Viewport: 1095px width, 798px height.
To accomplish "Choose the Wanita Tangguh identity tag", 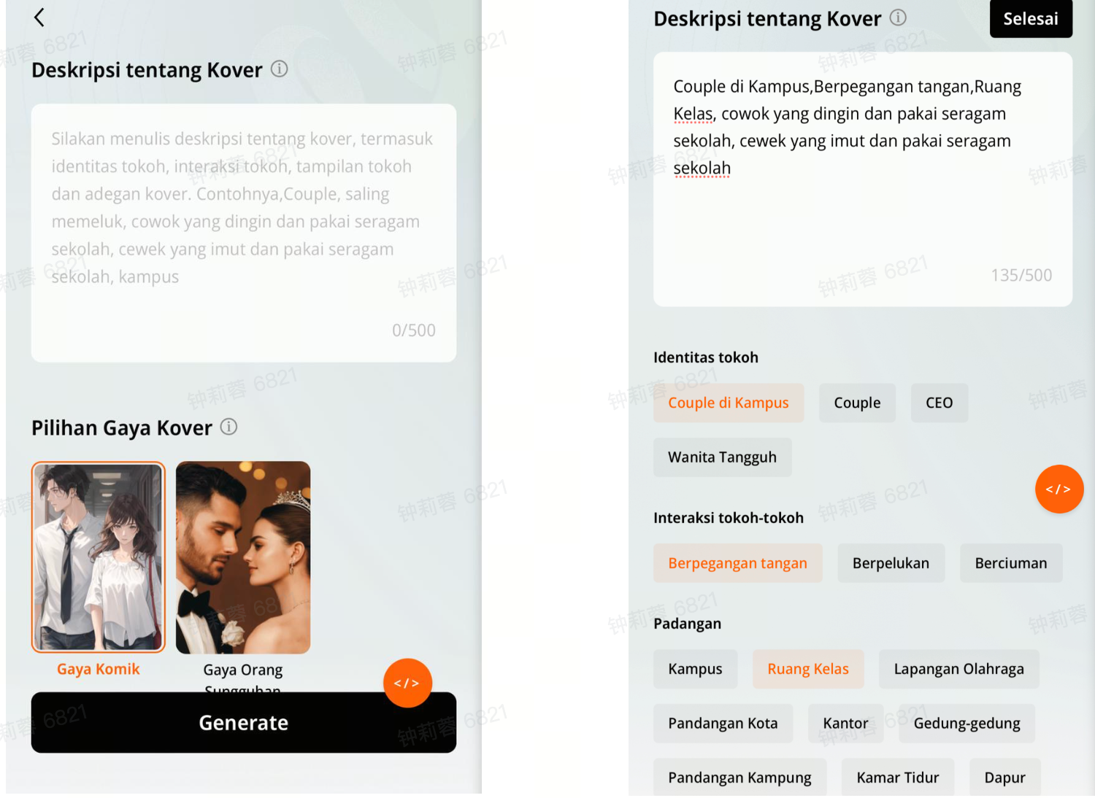I will click(722, 457).
